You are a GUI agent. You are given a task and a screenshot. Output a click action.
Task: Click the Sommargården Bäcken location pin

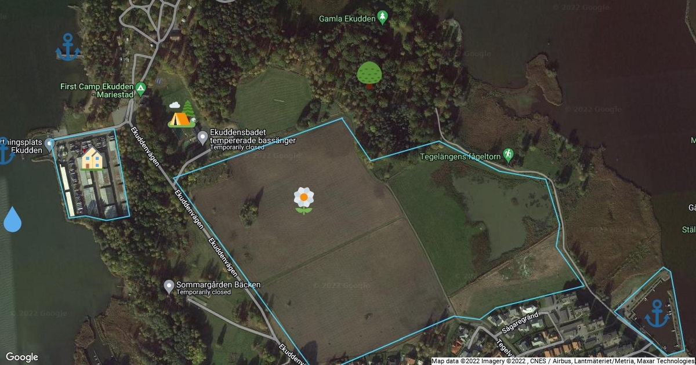click(x=169, y=286)
